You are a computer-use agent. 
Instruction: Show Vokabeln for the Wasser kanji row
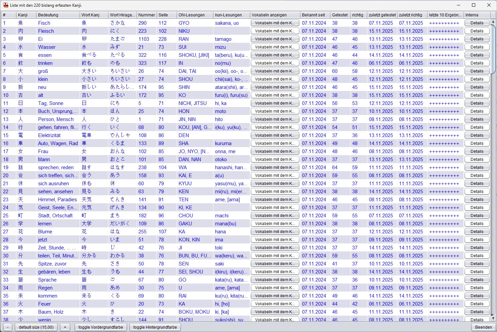(275, 47)
